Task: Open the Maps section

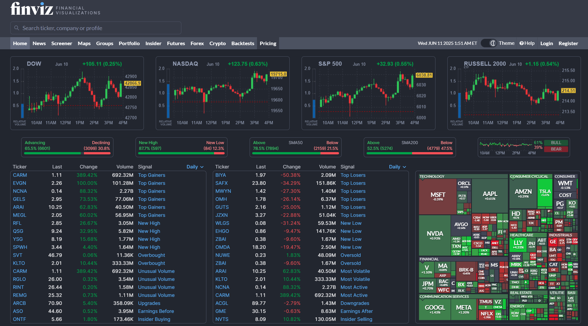Action: [84, 43]
